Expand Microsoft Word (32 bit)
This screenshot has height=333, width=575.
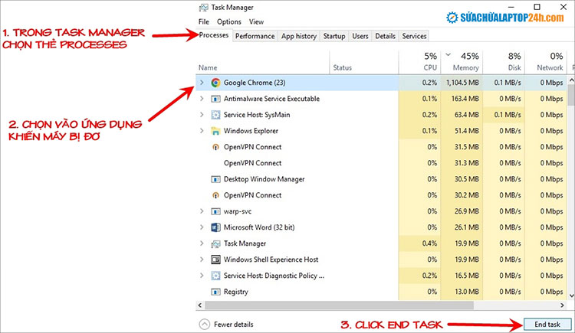(202, 227)
